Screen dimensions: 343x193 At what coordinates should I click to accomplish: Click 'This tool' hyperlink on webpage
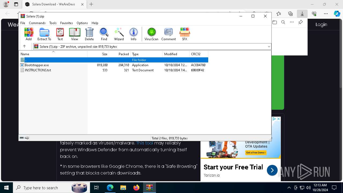click(x=145, y=143)
